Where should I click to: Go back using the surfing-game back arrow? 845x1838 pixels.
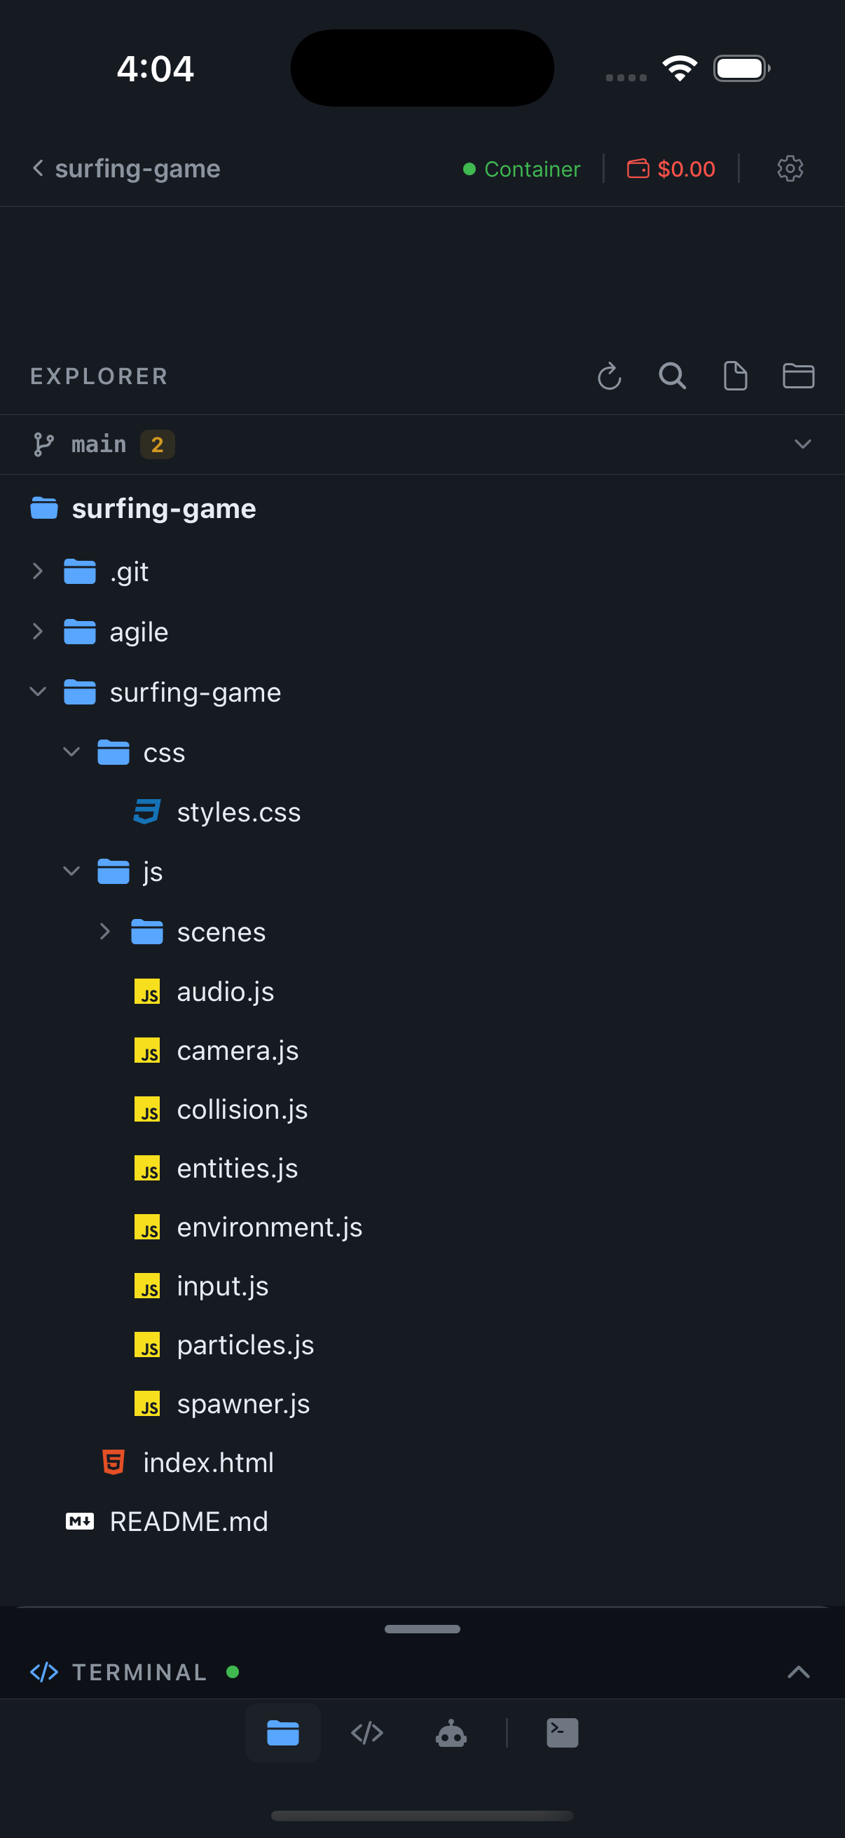(38, 168)
